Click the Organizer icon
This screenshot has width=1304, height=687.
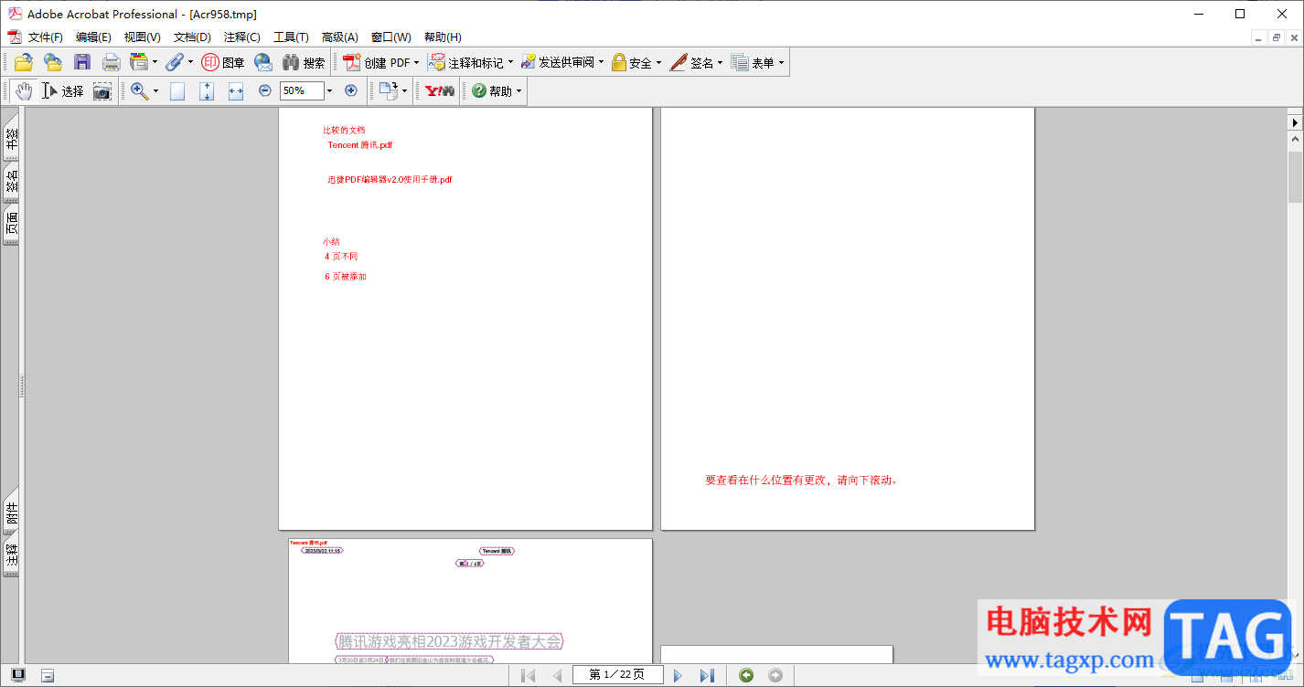pyautogui.click(x=139, y=63)
